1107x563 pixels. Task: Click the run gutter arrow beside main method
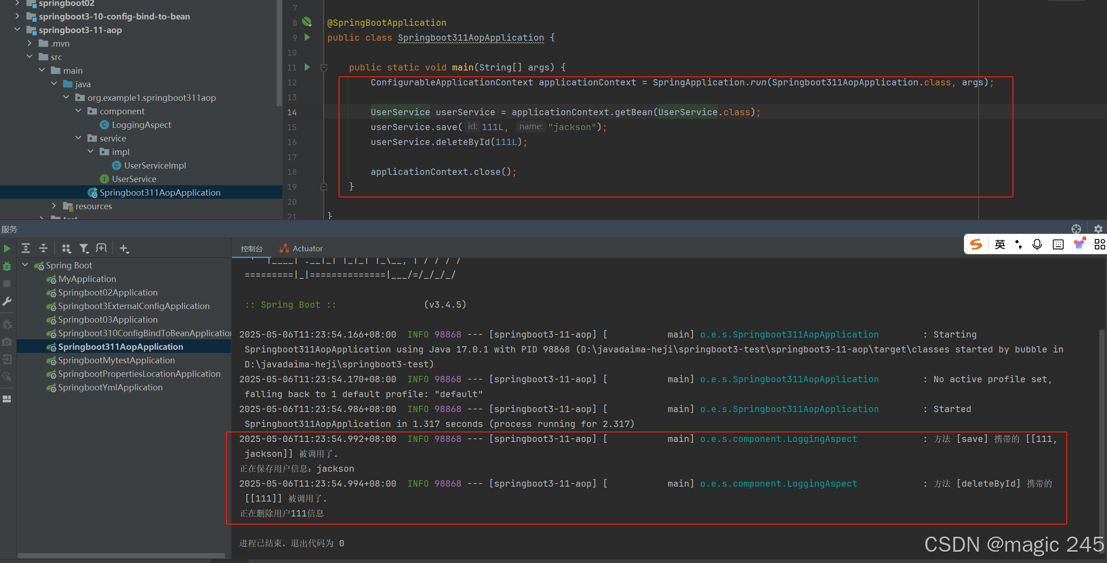307,67
